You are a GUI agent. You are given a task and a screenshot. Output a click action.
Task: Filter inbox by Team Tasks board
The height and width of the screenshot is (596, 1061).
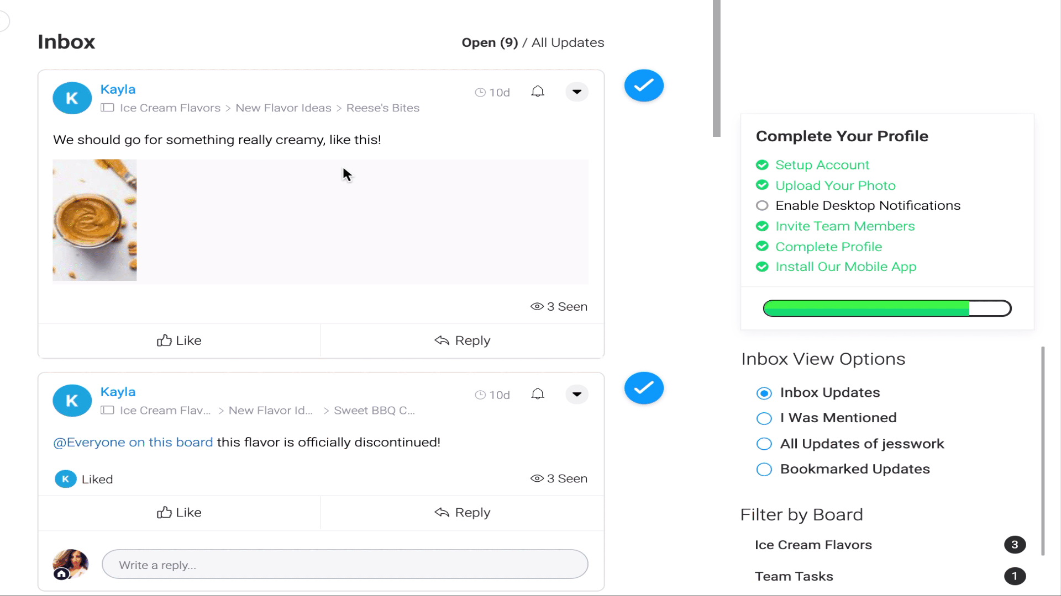pos(794,576)
